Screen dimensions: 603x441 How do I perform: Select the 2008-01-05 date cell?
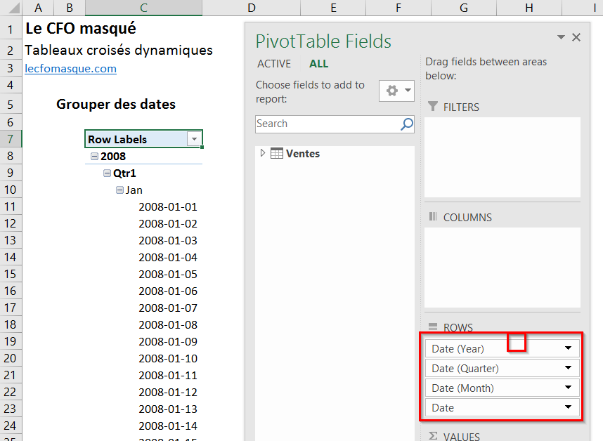click(x=167, y=275)
